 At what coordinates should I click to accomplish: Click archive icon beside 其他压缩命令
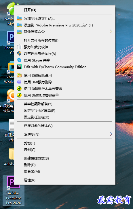[x=19, y=32]
